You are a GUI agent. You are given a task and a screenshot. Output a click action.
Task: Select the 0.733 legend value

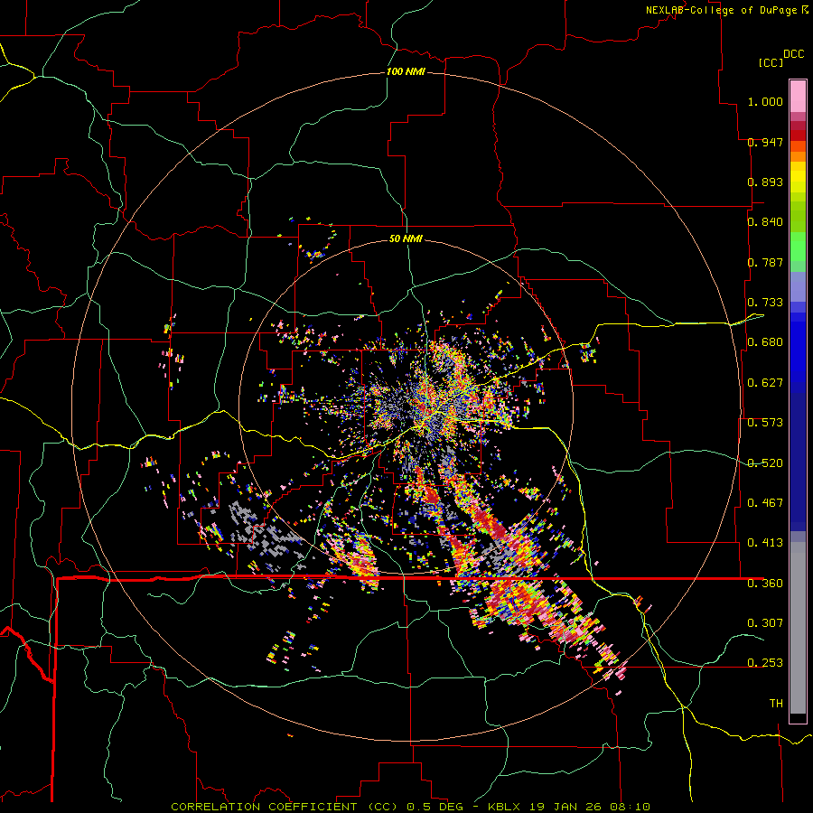[x=765, y=303]
